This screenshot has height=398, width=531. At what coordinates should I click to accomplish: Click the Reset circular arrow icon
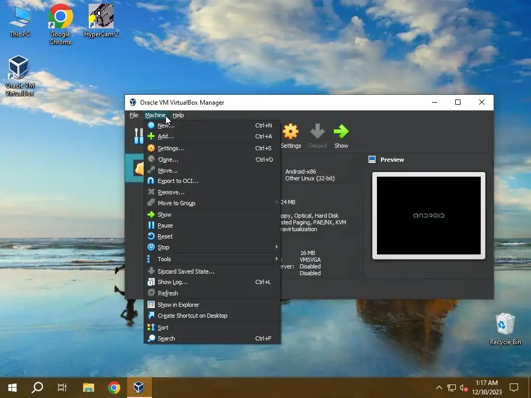151,236
